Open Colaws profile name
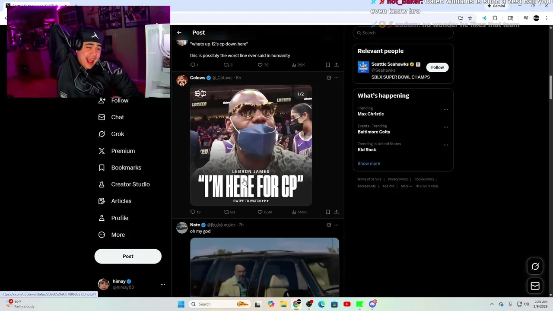This screenshot has width=553, height=311. [197, 78]
